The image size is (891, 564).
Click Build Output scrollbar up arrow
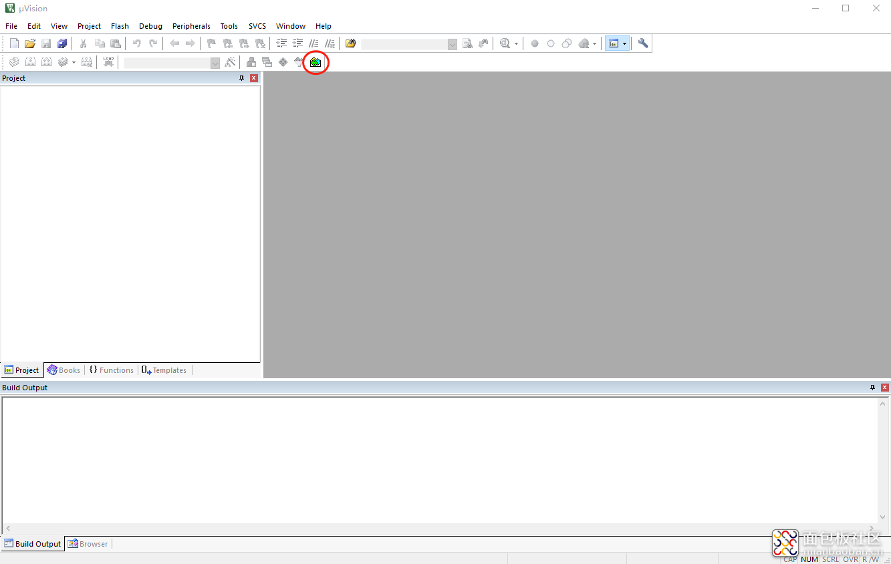pos(884,404)
